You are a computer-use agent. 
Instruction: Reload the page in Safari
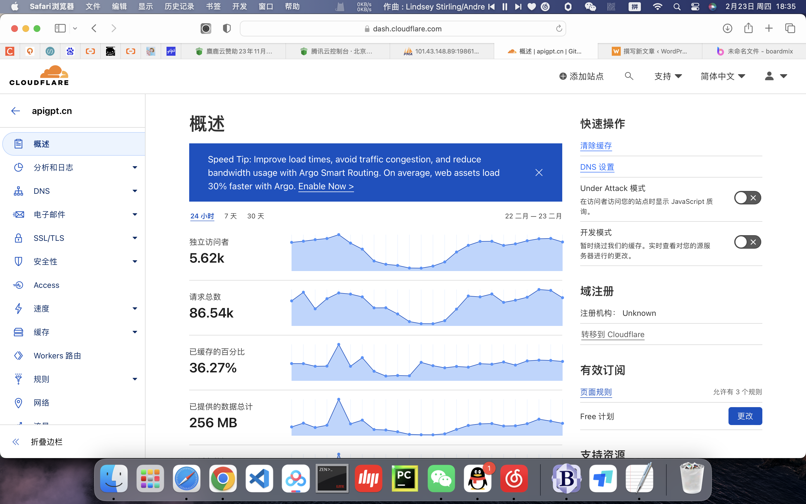(x=559, y=29)
